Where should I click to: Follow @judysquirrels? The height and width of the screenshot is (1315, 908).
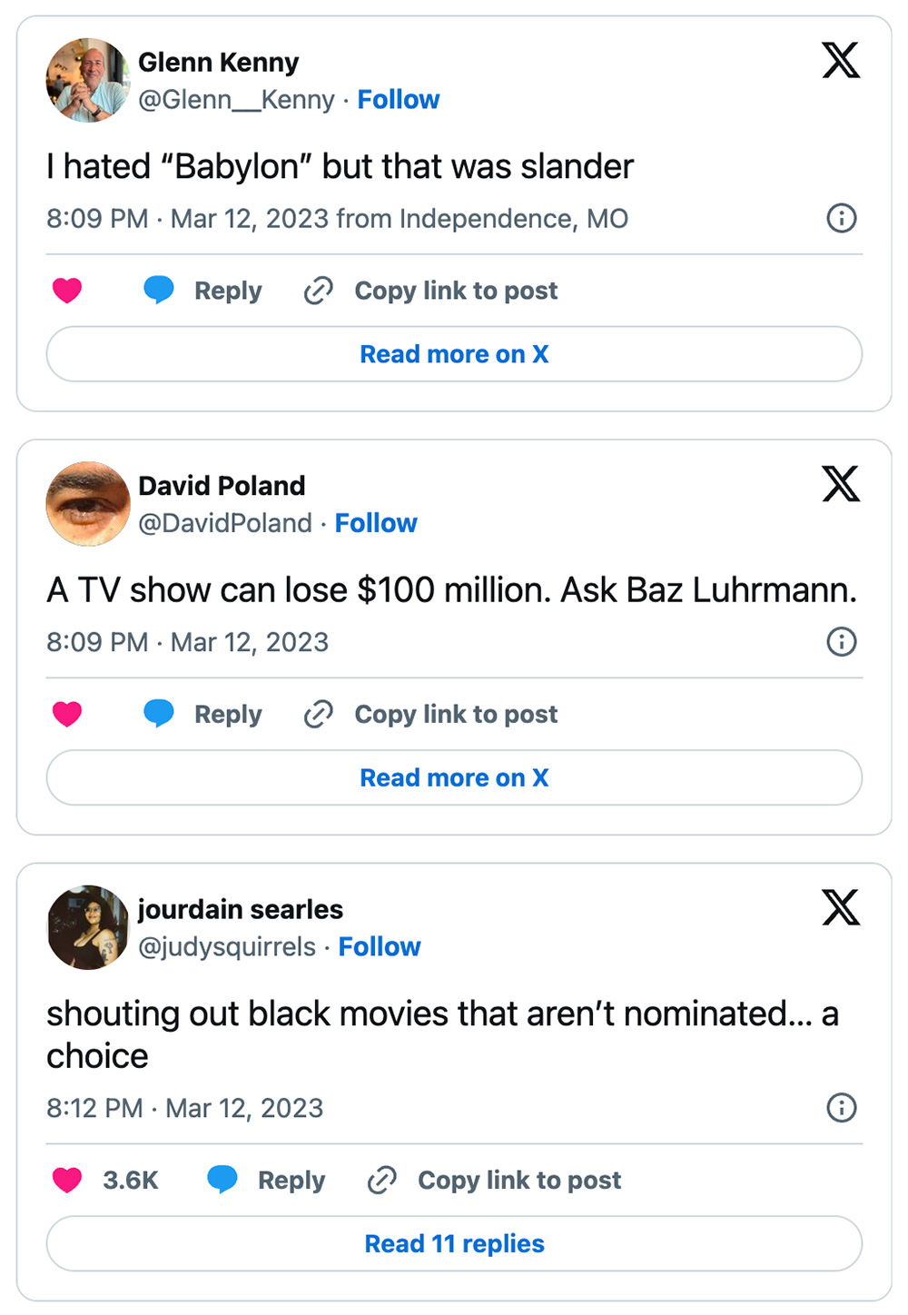(380, 946)
